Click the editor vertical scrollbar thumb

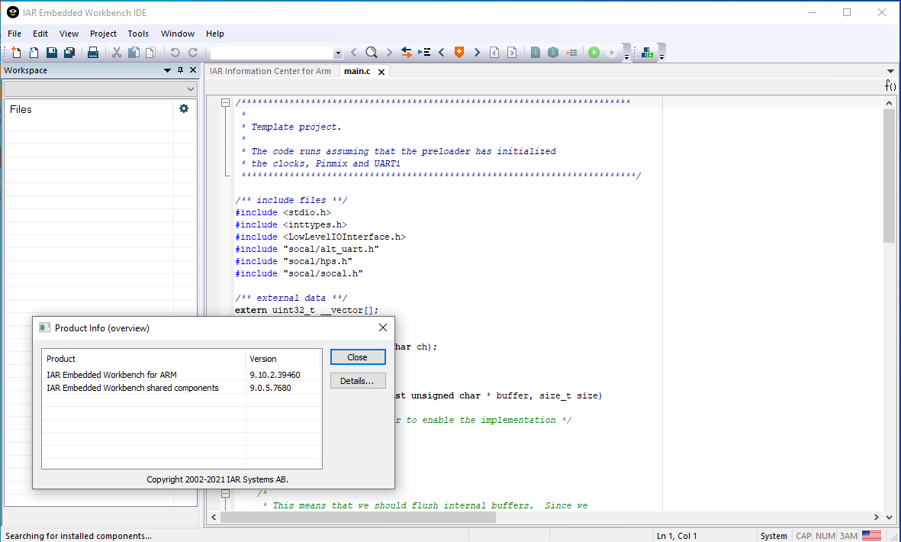click(x=889, y=176)
